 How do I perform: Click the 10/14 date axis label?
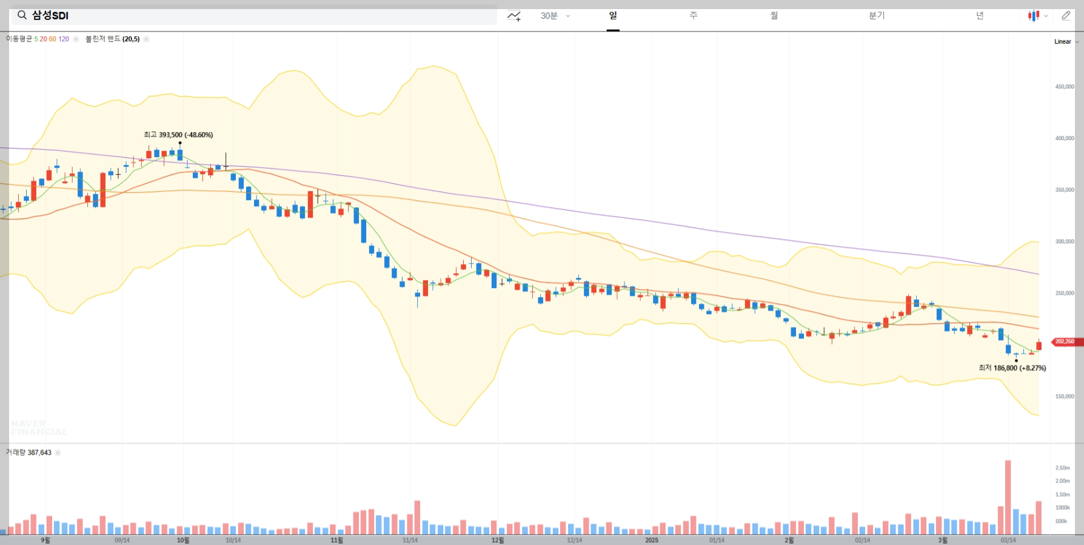[x=233, y=540]
